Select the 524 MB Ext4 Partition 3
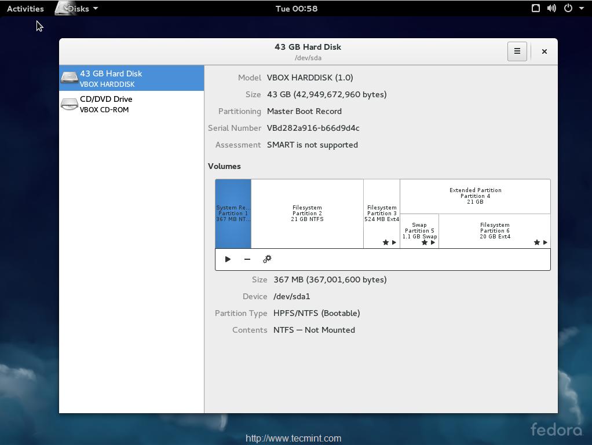The image size is (592, 445). (x=381, y=213)
